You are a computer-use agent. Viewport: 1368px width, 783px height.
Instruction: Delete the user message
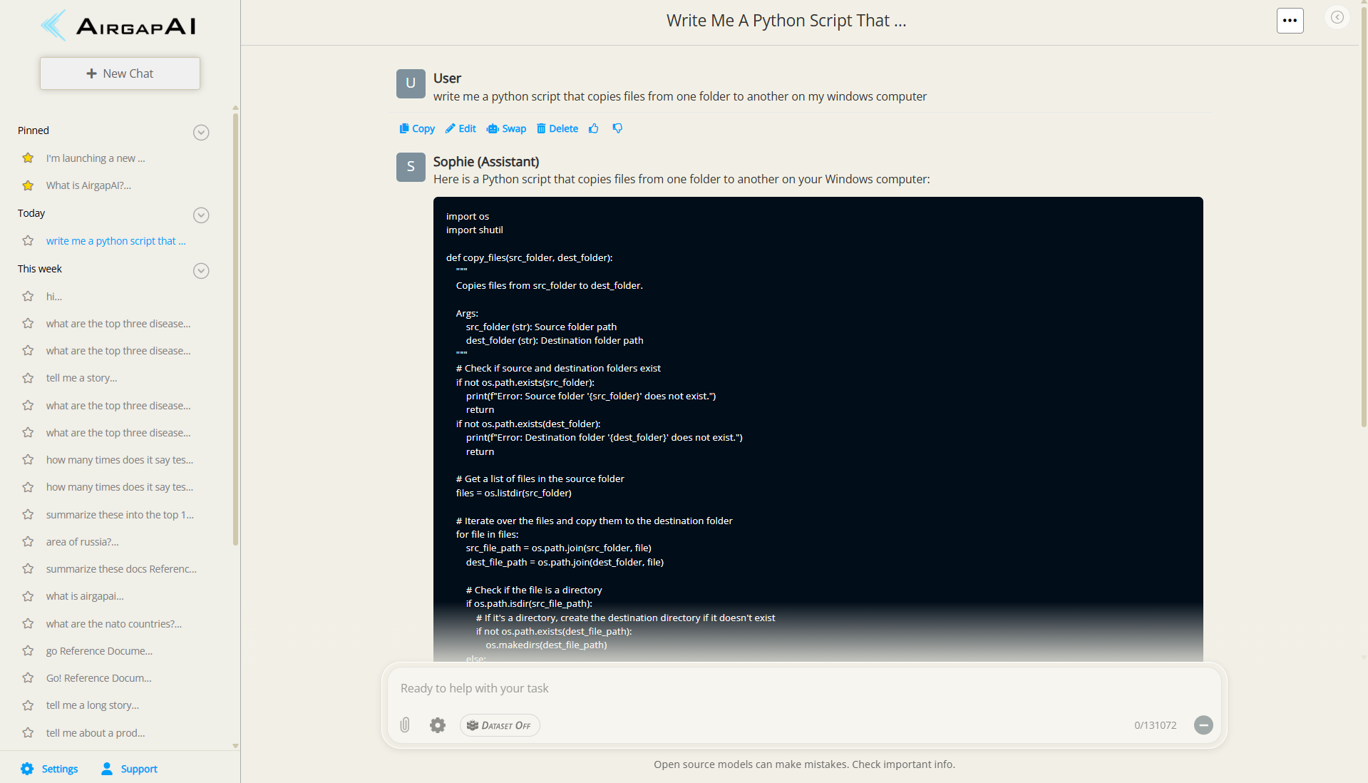click(557, 129)
